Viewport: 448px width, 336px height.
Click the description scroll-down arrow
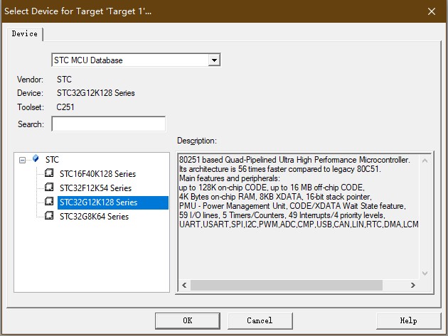pyautogui.click(x=425, y=273)
